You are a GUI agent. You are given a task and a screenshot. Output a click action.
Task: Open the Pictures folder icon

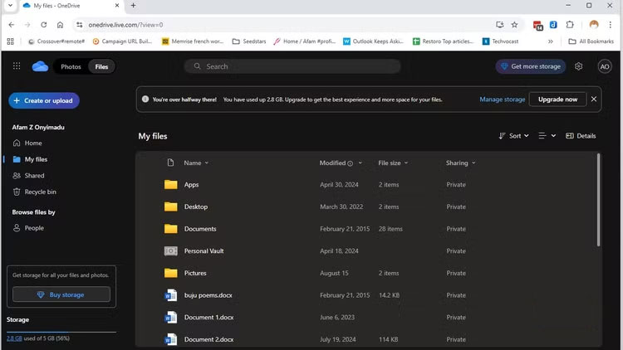coord(170,273)
